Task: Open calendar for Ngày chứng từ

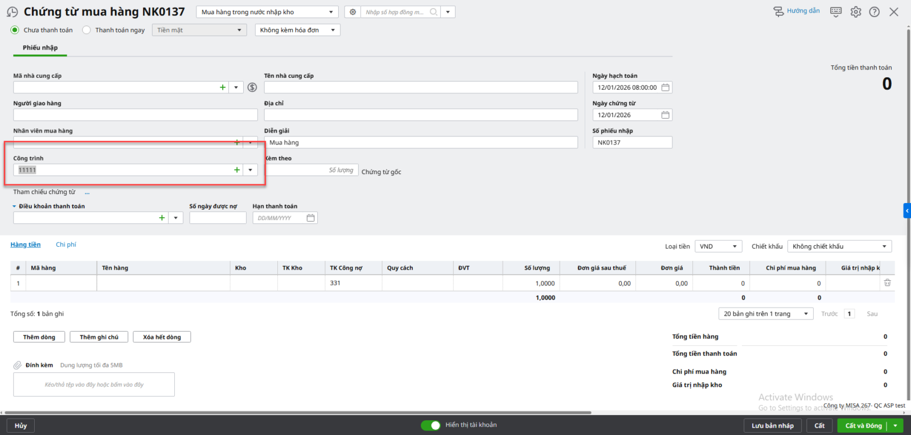Action: coord(665,115)
